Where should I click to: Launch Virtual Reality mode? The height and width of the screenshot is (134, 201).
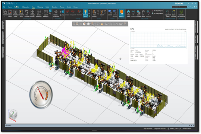point(128,13)
